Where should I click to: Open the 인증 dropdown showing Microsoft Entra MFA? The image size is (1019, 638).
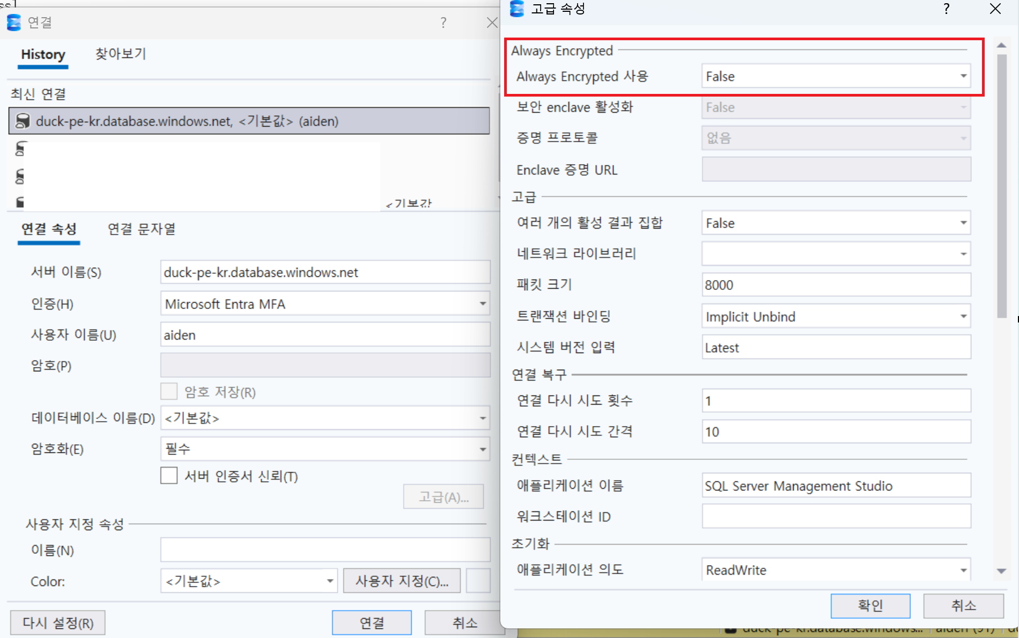click(x=325, y=304)
